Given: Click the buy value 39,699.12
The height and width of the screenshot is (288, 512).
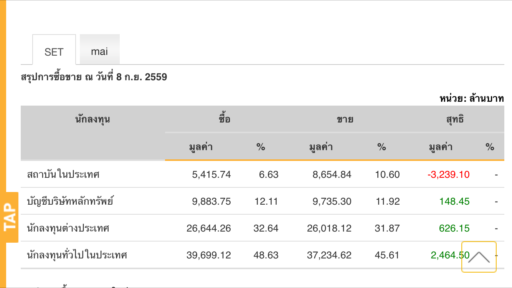Looking at the screenshot, I should click(209, 255).
